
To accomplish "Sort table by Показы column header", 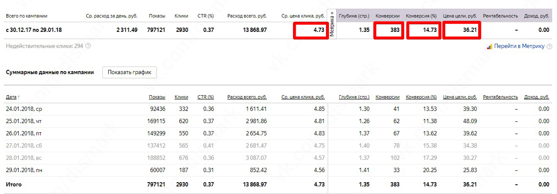I will 157,97.
